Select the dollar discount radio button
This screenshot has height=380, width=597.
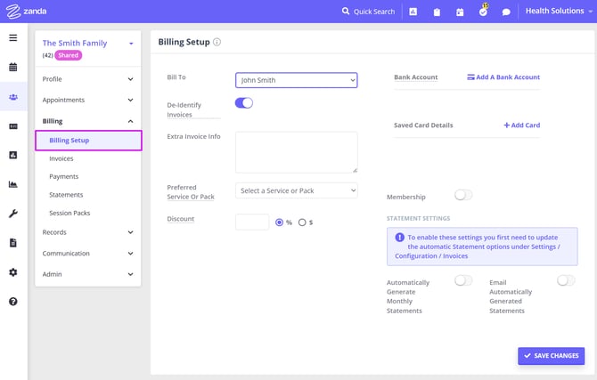[x=302, y=222]
